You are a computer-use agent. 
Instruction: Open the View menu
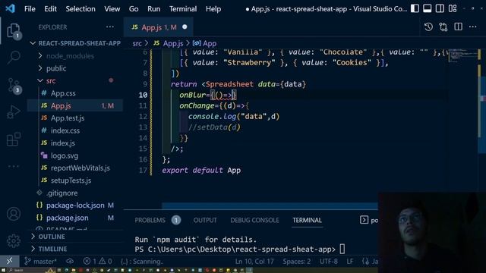click(x=112, y=8)
